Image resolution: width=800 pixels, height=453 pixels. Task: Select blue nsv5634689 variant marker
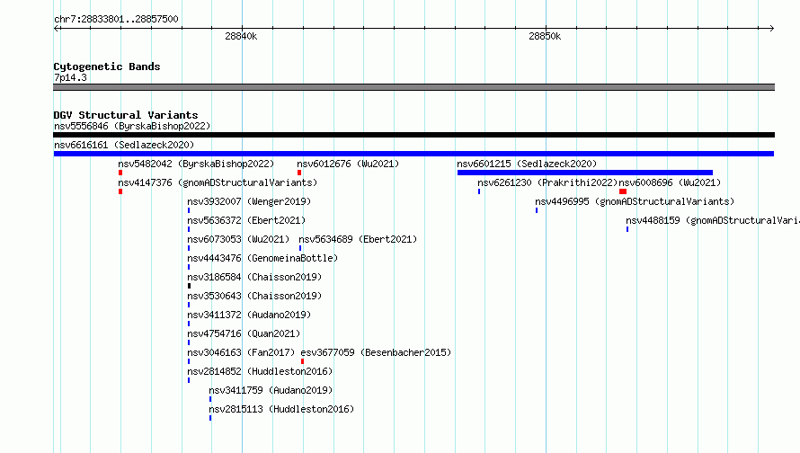click(x=300, y=248)
